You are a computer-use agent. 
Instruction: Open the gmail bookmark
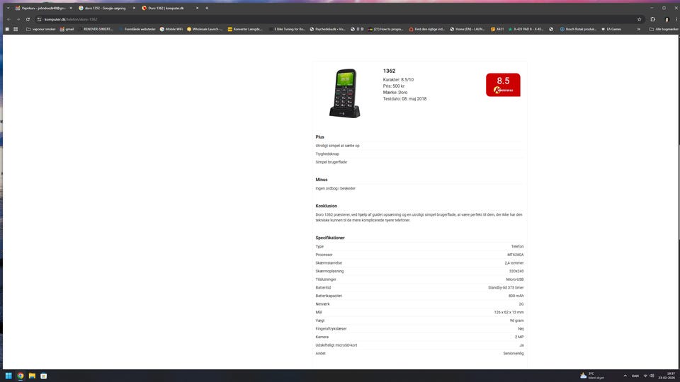[x=67, y=30]
